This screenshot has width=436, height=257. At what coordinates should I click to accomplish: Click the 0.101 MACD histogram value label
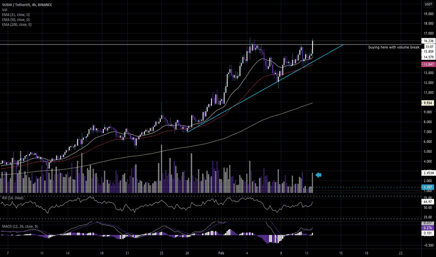coord(428,233)
